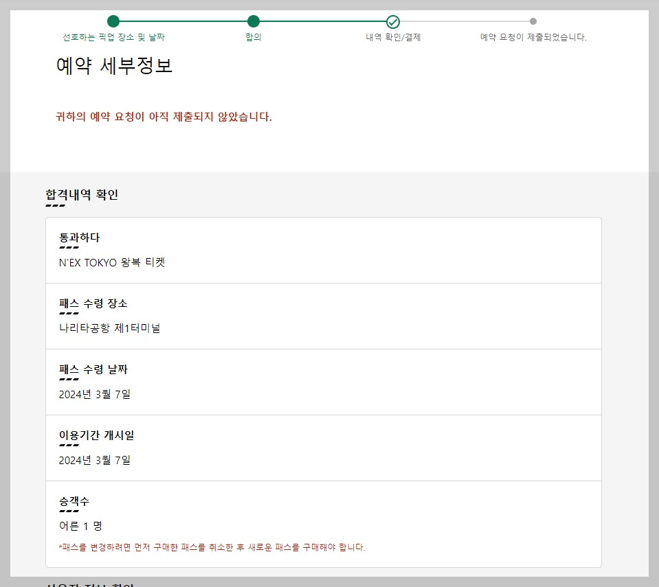Select the passenger count 어른 1 명
The height and width of the screenshot is (587, 659).
pos(80,526)
